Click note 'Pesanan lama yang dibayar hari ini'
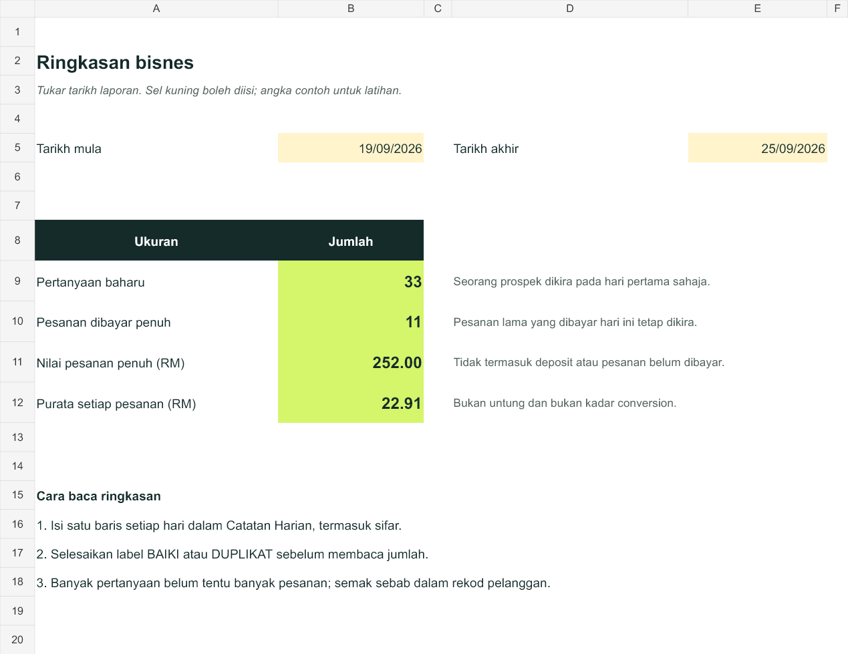Image resolution: width=848 pixels, height=654 pixels. [575, 322]
